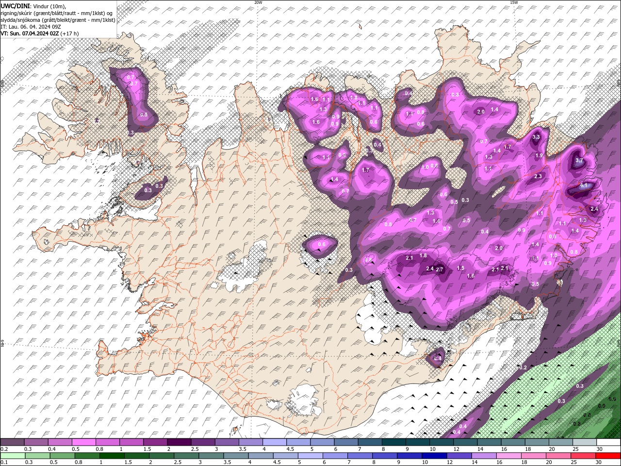Viewport: 621px width, 466px height.
Task: Click the 'VT: Sun. 07.04.2024 02Z' valid time
Action: pyautogui.click(x=30, y=33)
